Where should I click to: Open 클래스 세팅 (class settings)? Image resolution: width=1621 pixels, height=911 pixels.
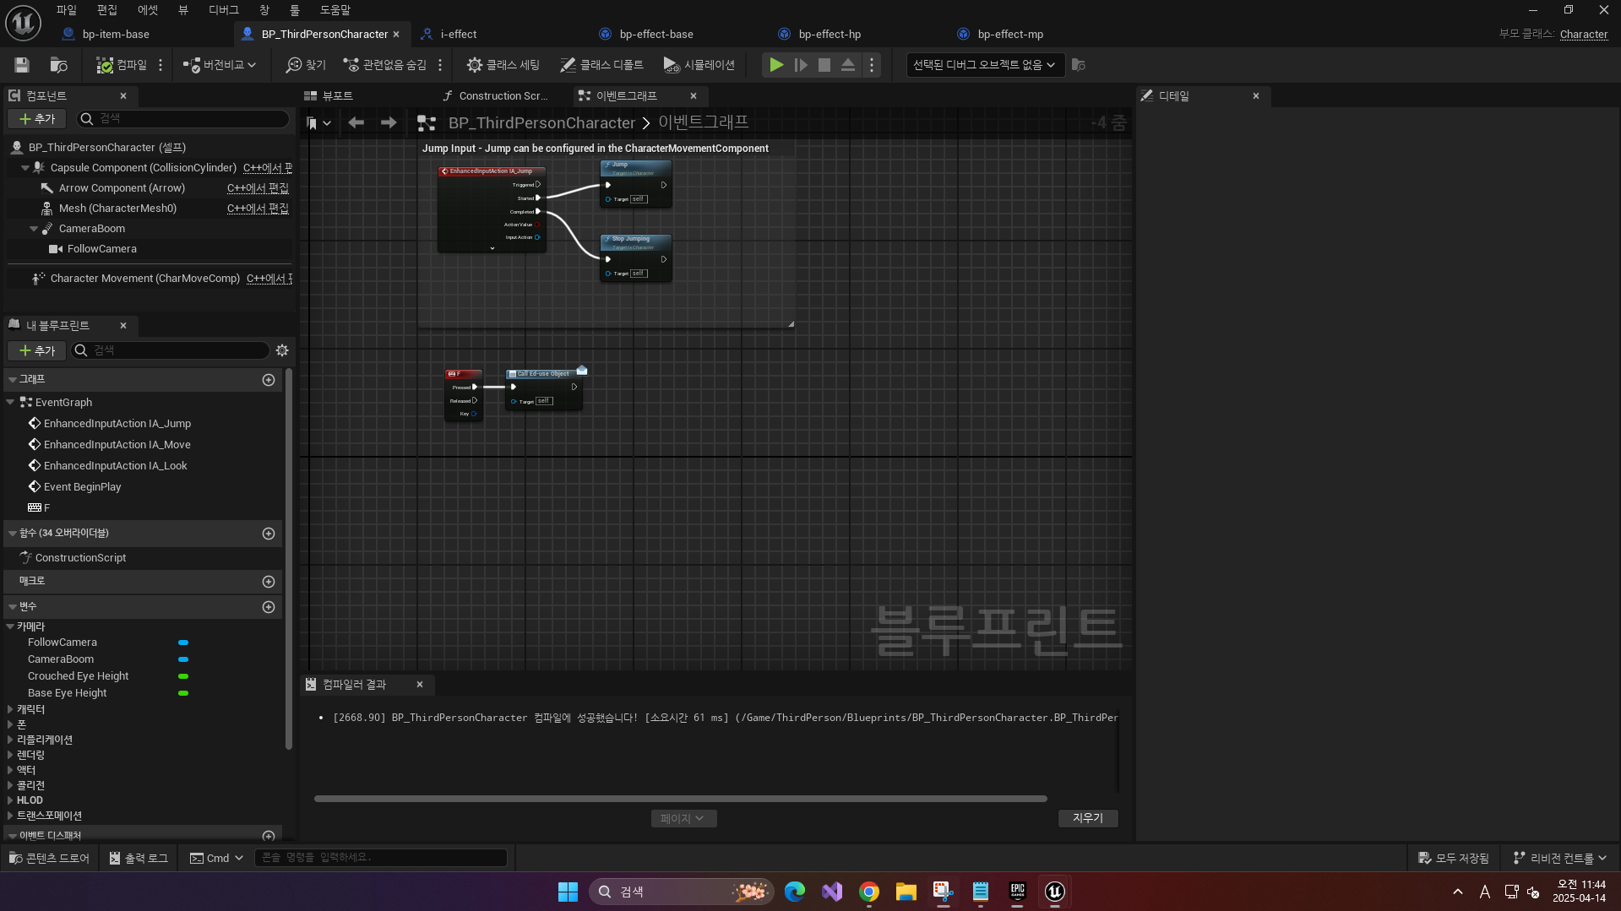(503, 65)
